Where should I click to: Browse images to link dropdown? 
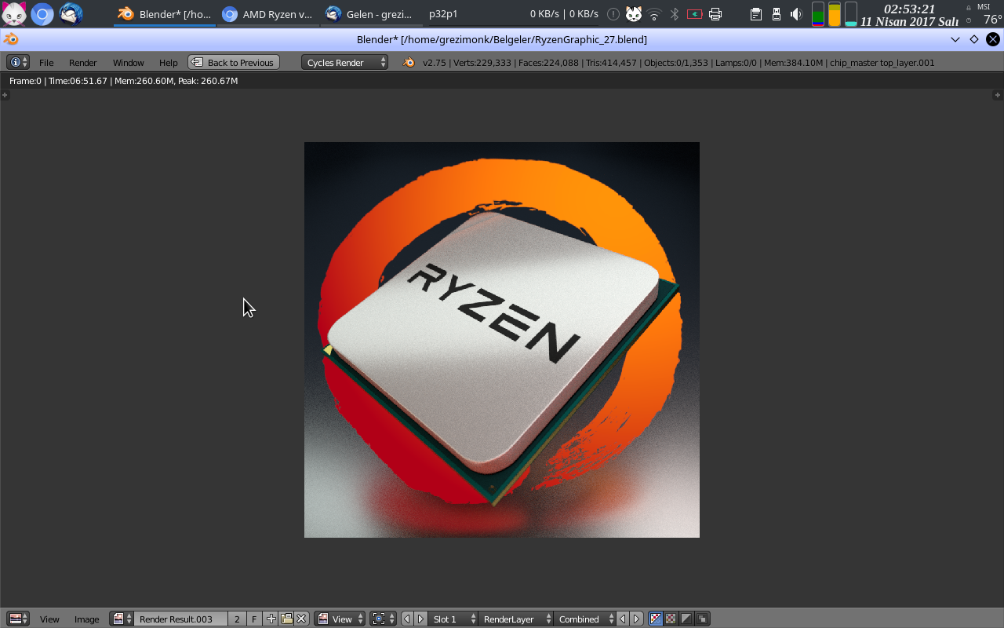[x=122, y=619]
